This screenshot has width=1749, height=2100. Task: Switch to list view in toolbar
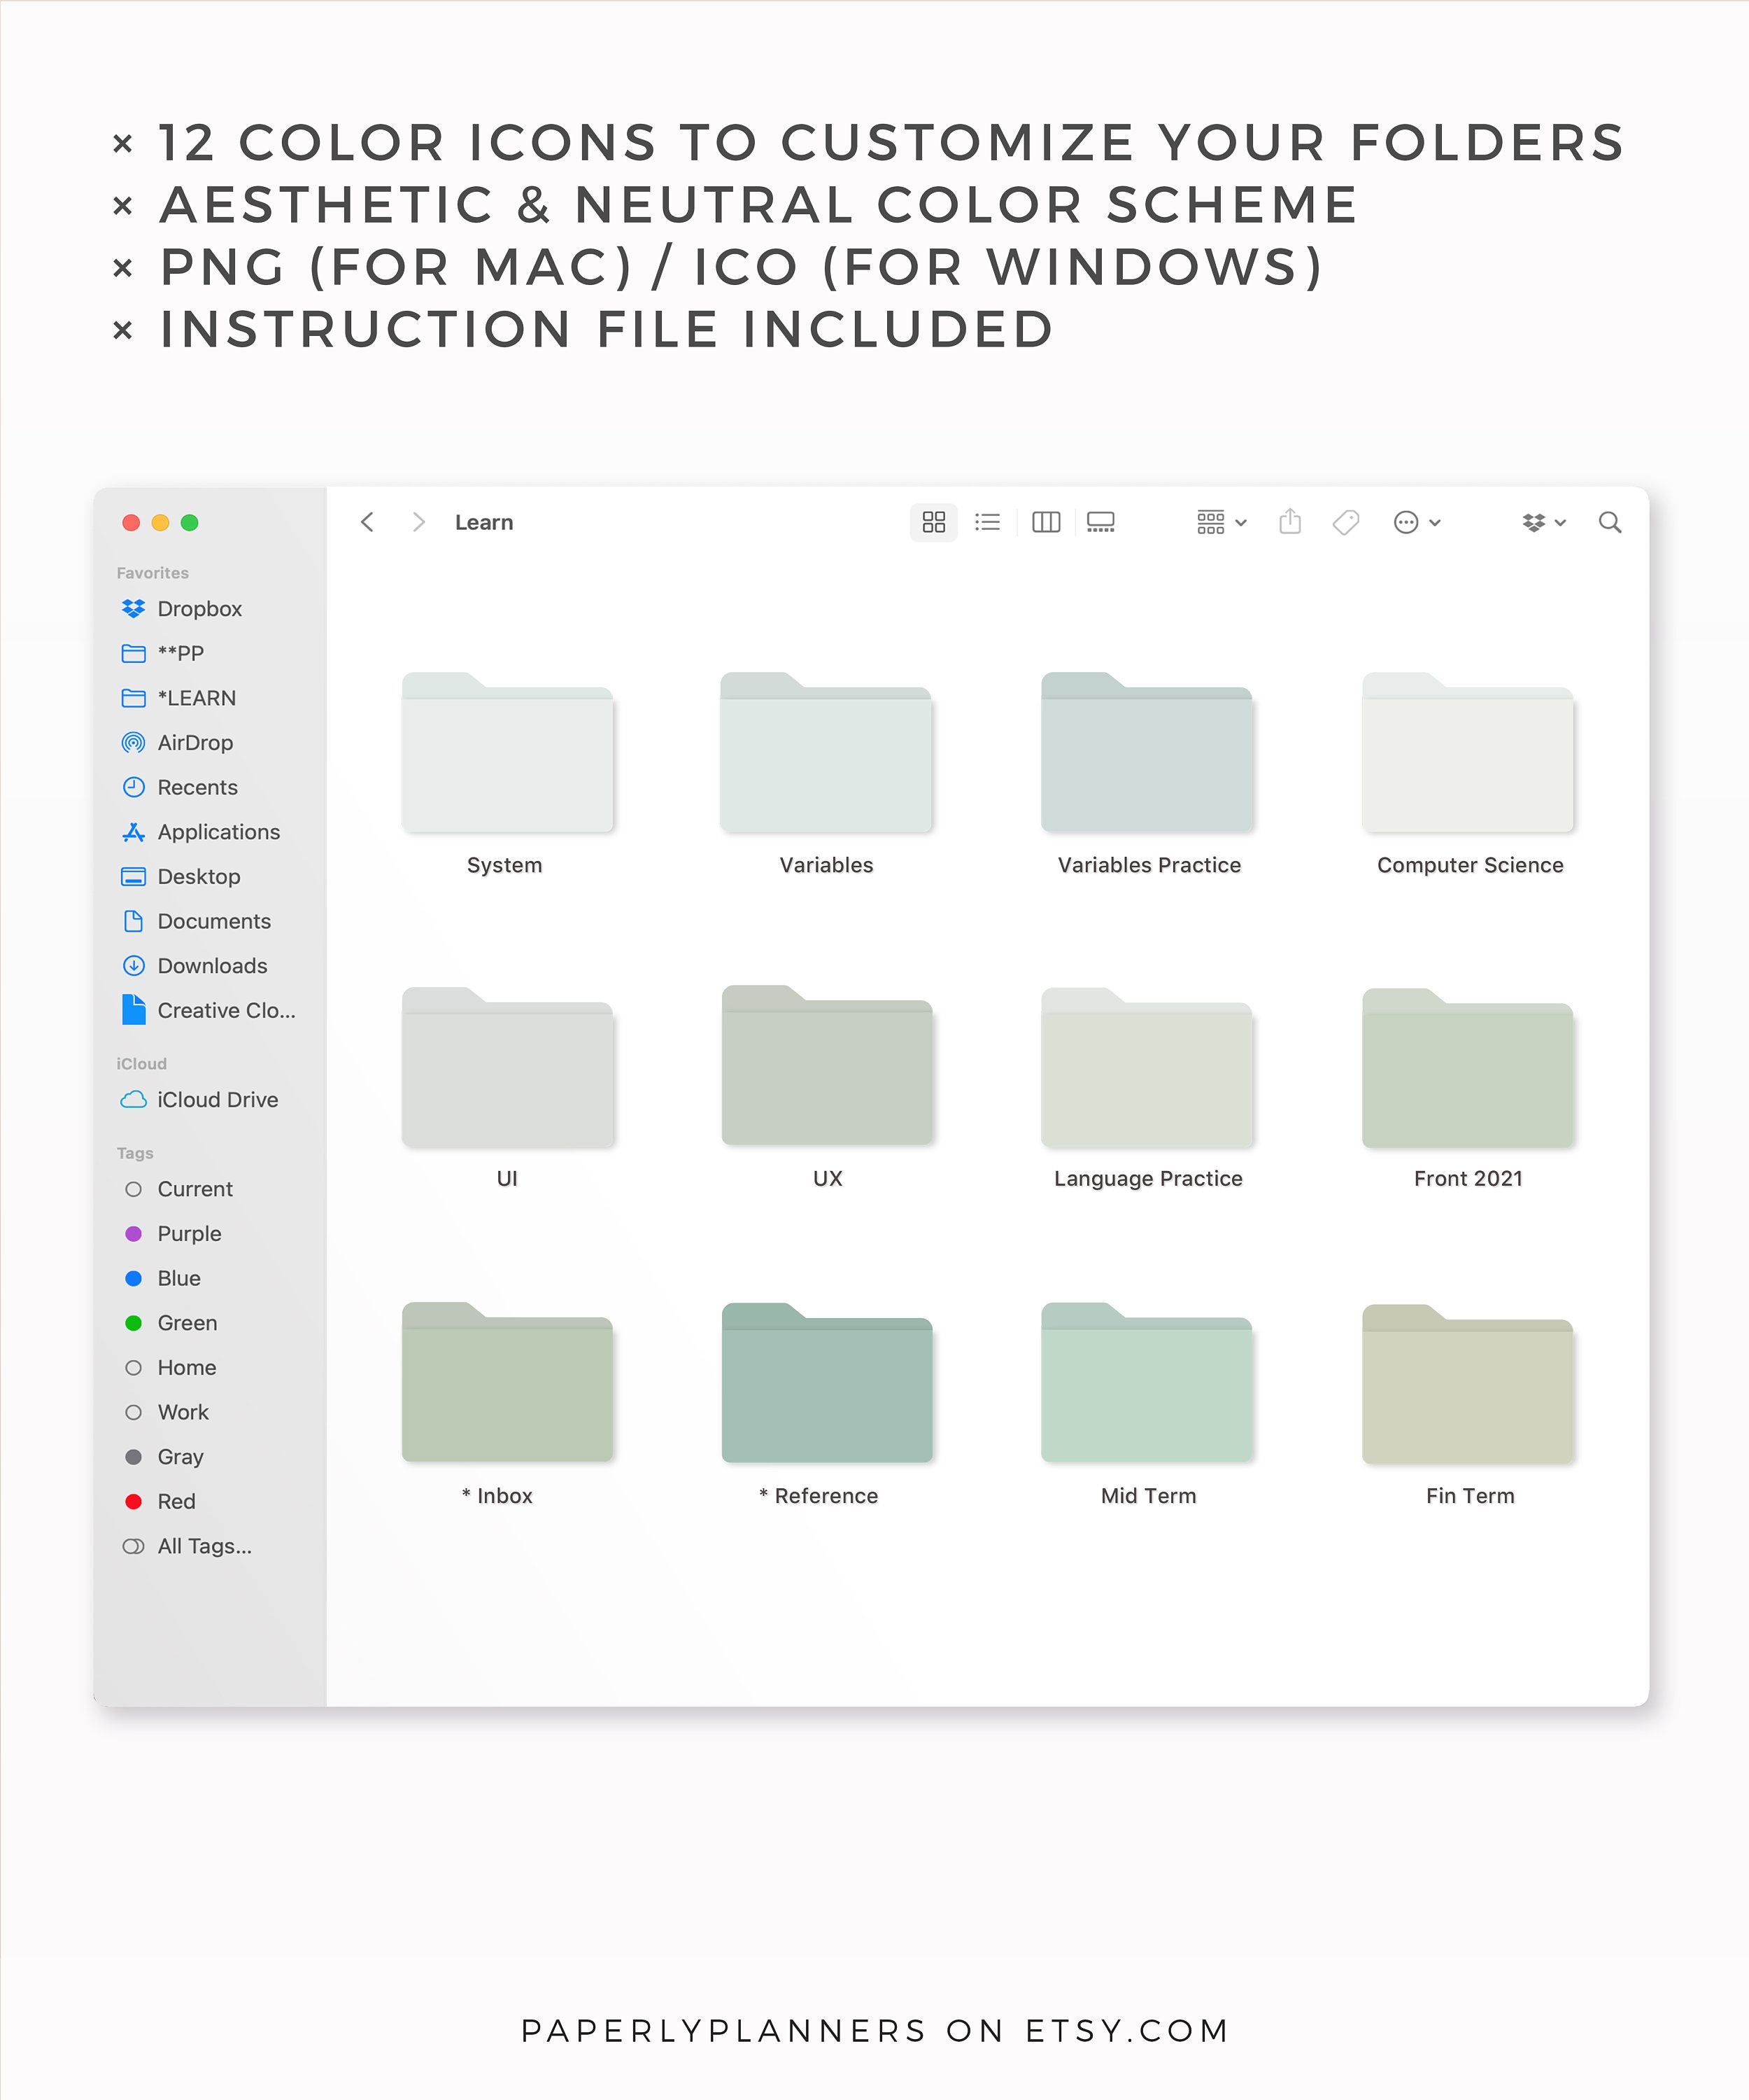987,522
